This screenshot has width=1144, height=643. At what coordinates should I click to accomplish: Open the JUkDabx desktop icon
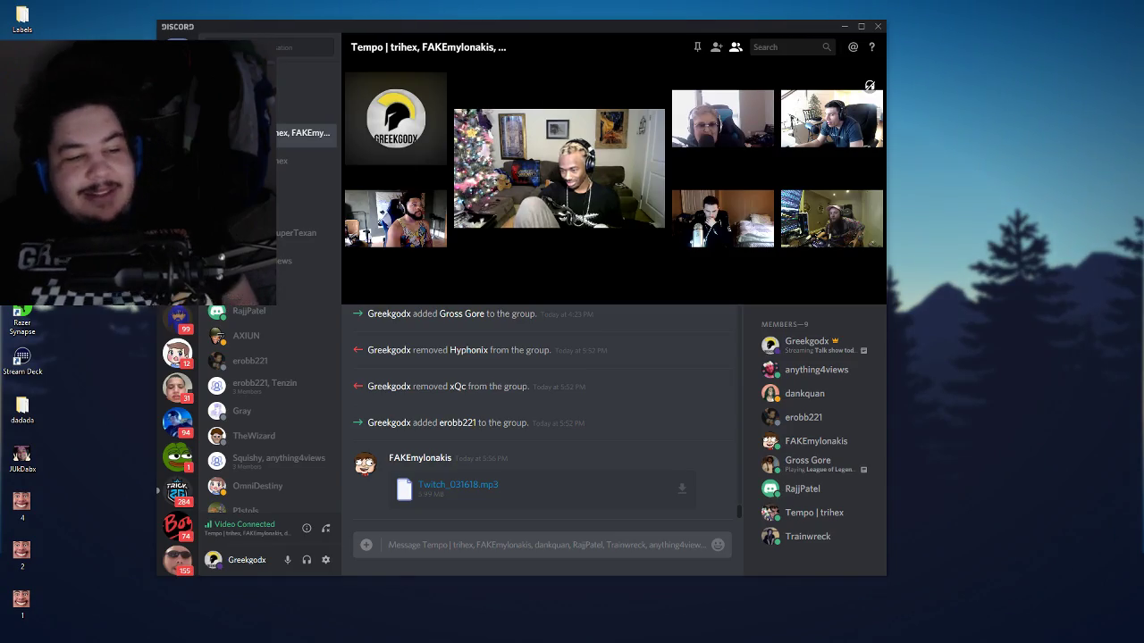click(x=22, y=459)
